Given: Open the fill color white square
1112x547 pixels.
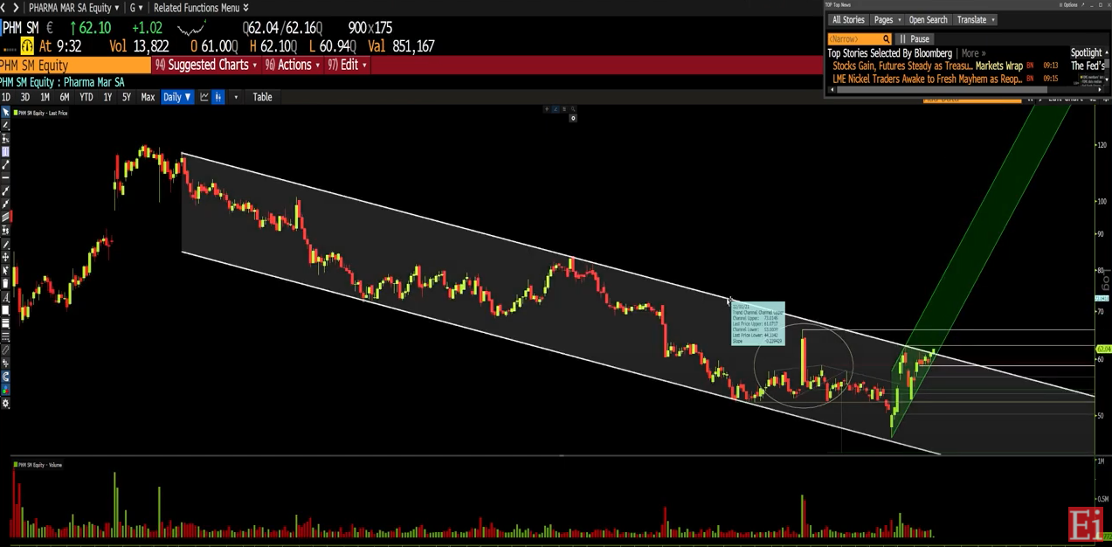Looking at the screenshot, I should pyautogui.click(x=5, y=310).
